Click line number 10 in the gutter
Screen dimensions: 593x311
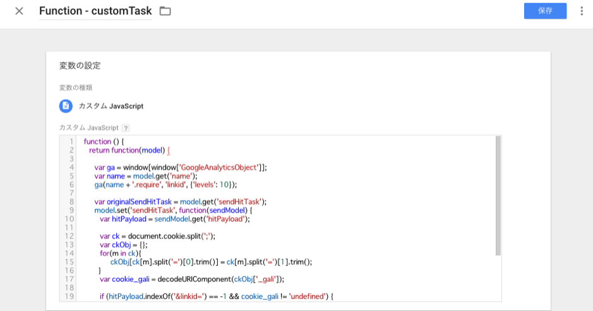tap(70, 219)
